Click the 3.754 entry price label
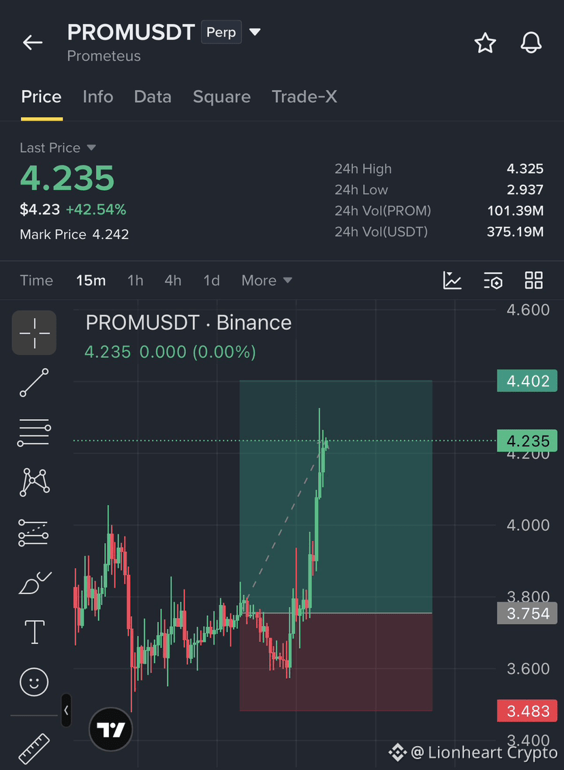Viewport: 564px width, 770px height. click(x=527, y=613)
